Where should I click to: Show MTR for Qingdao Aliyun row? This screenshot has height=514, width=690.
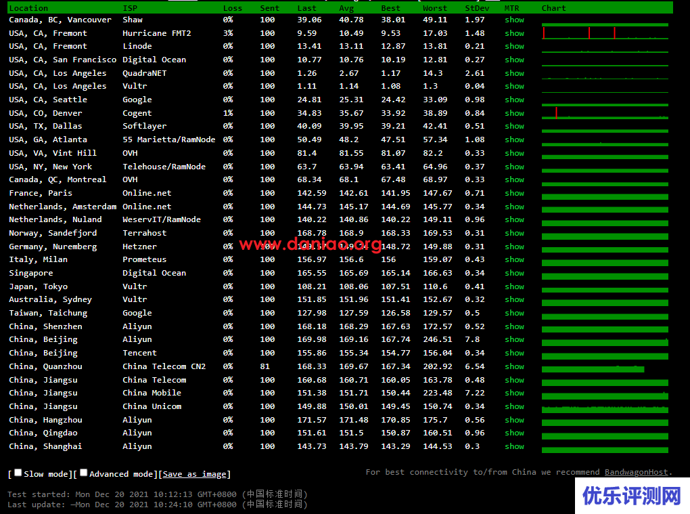[x=514, y=433]
